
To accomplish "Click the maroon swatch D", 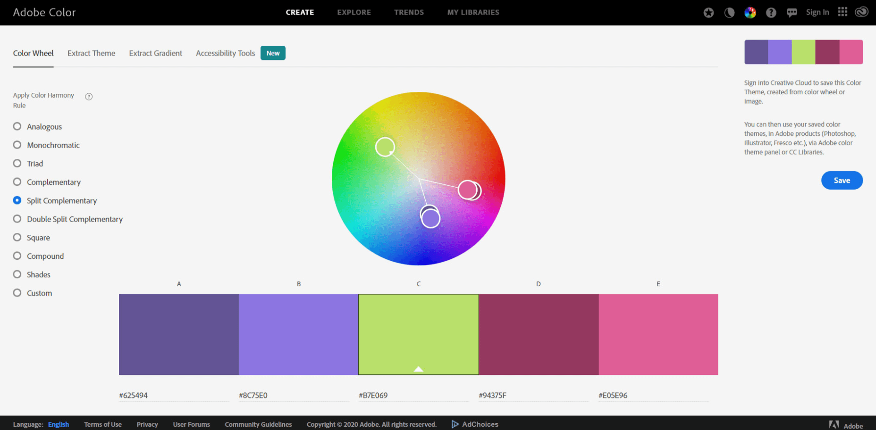I will [539, 334].
